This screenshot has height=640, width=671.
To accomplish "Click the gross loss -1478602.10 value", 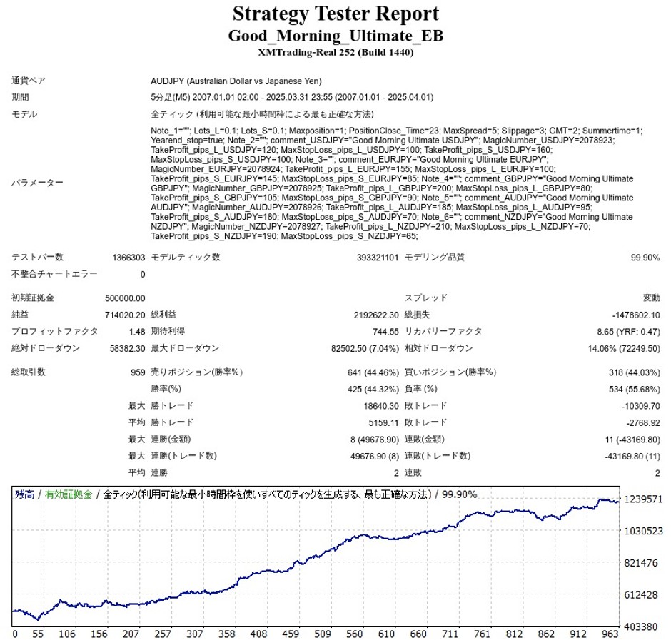I will (636, 315).
